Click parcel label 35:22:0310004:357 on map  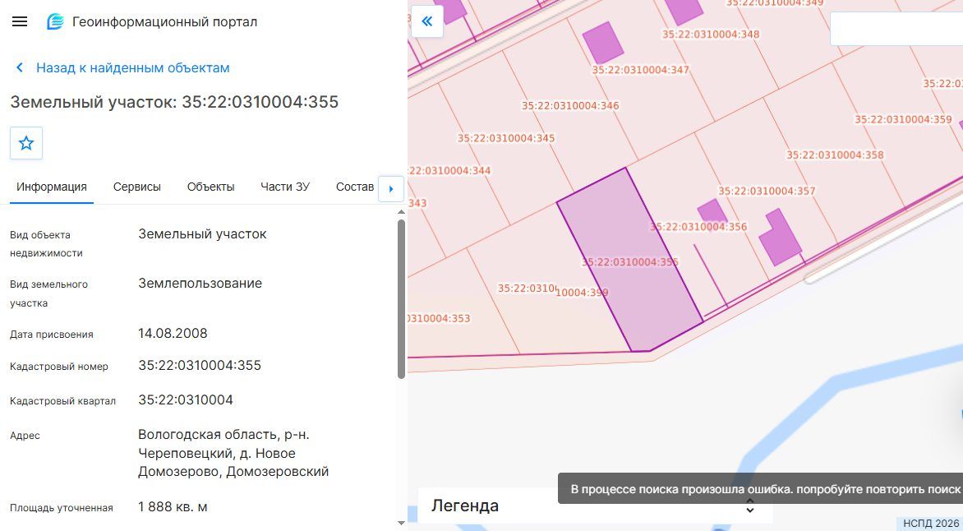767,192
